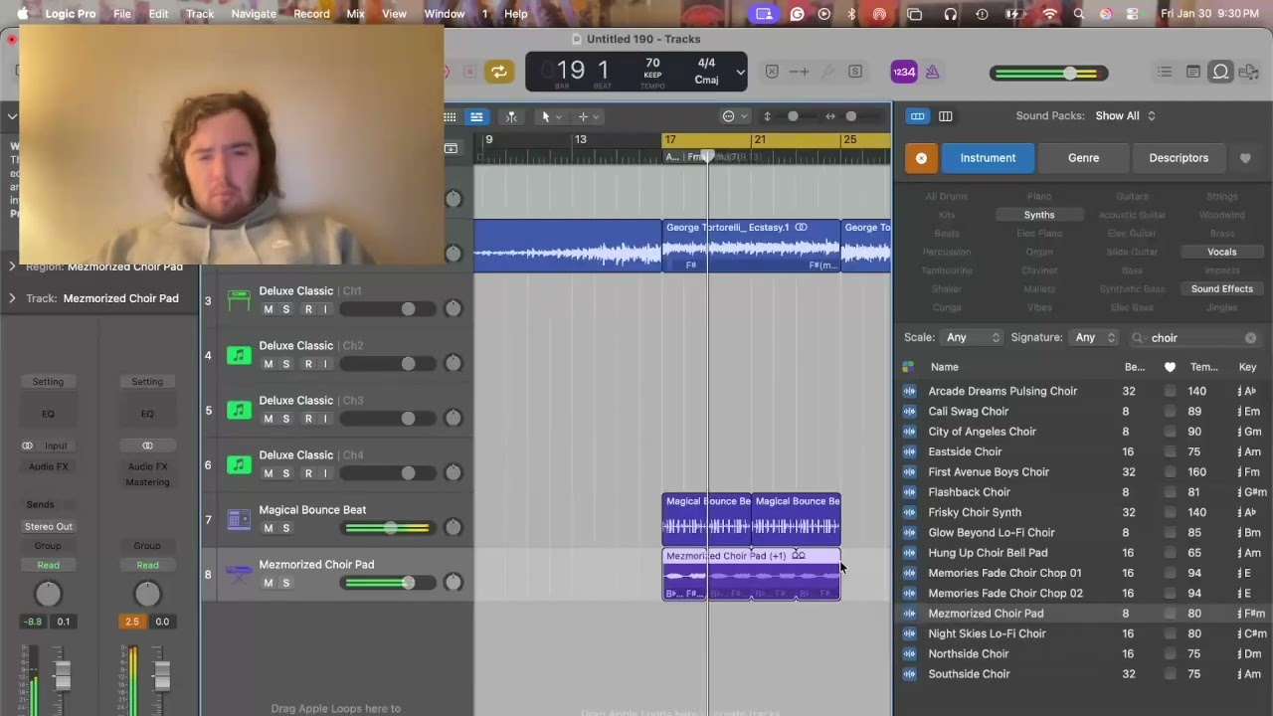Image resolution: width=1273 pixels, height=716 pixels.
Task: Toggle the Count-in 1234 button
Action: click(904, 72)
